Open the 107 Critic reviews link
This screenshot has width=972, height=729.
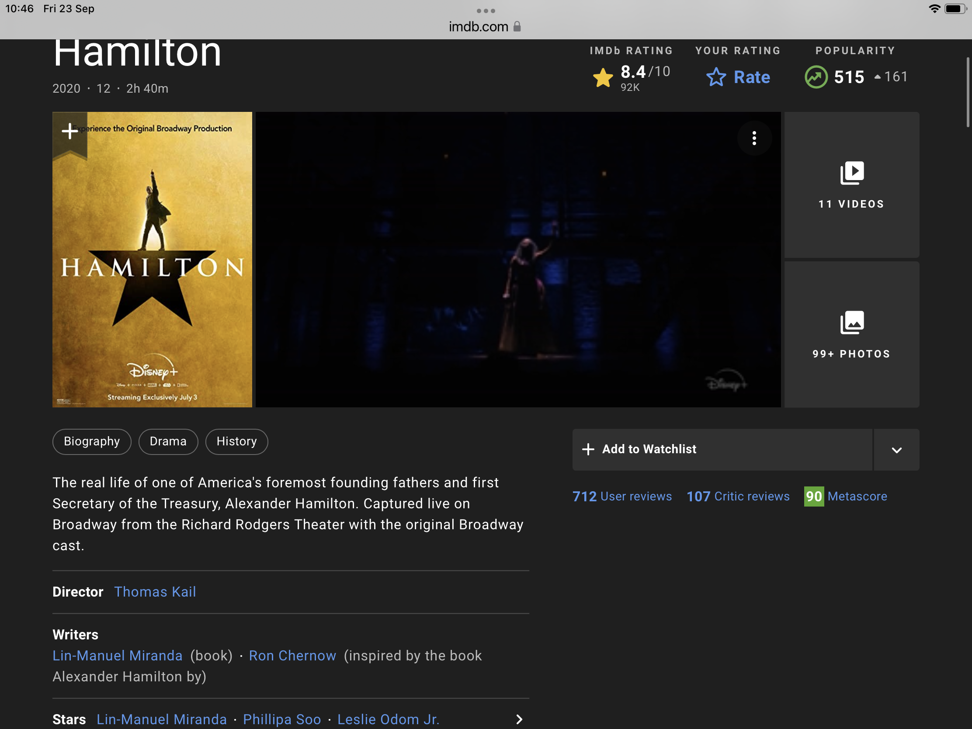click(x=738, y=496)
